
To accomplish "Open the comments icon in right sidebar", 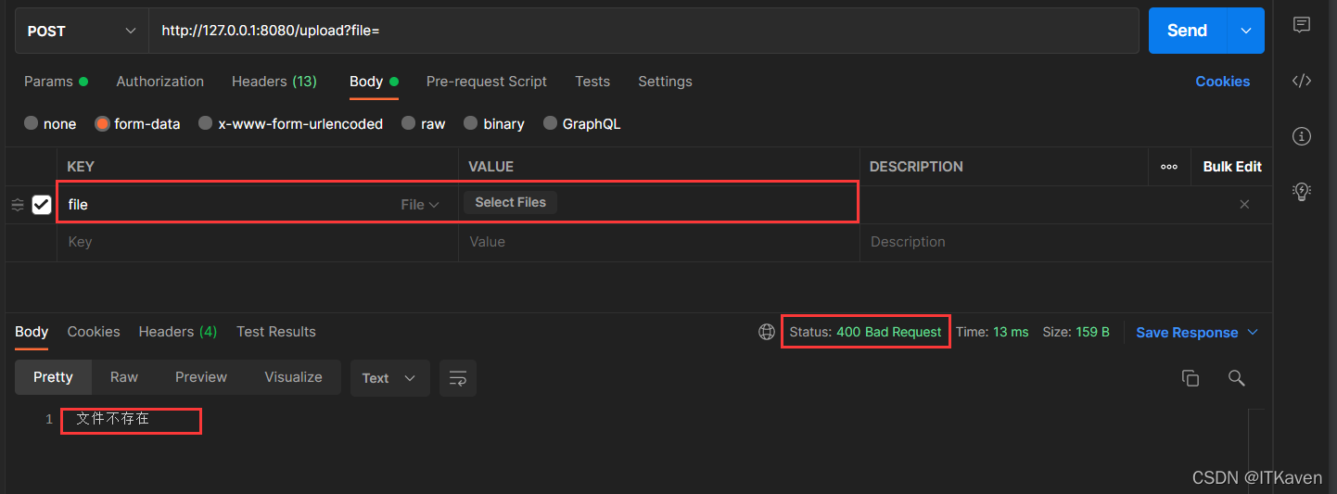I will (1302, 25).
